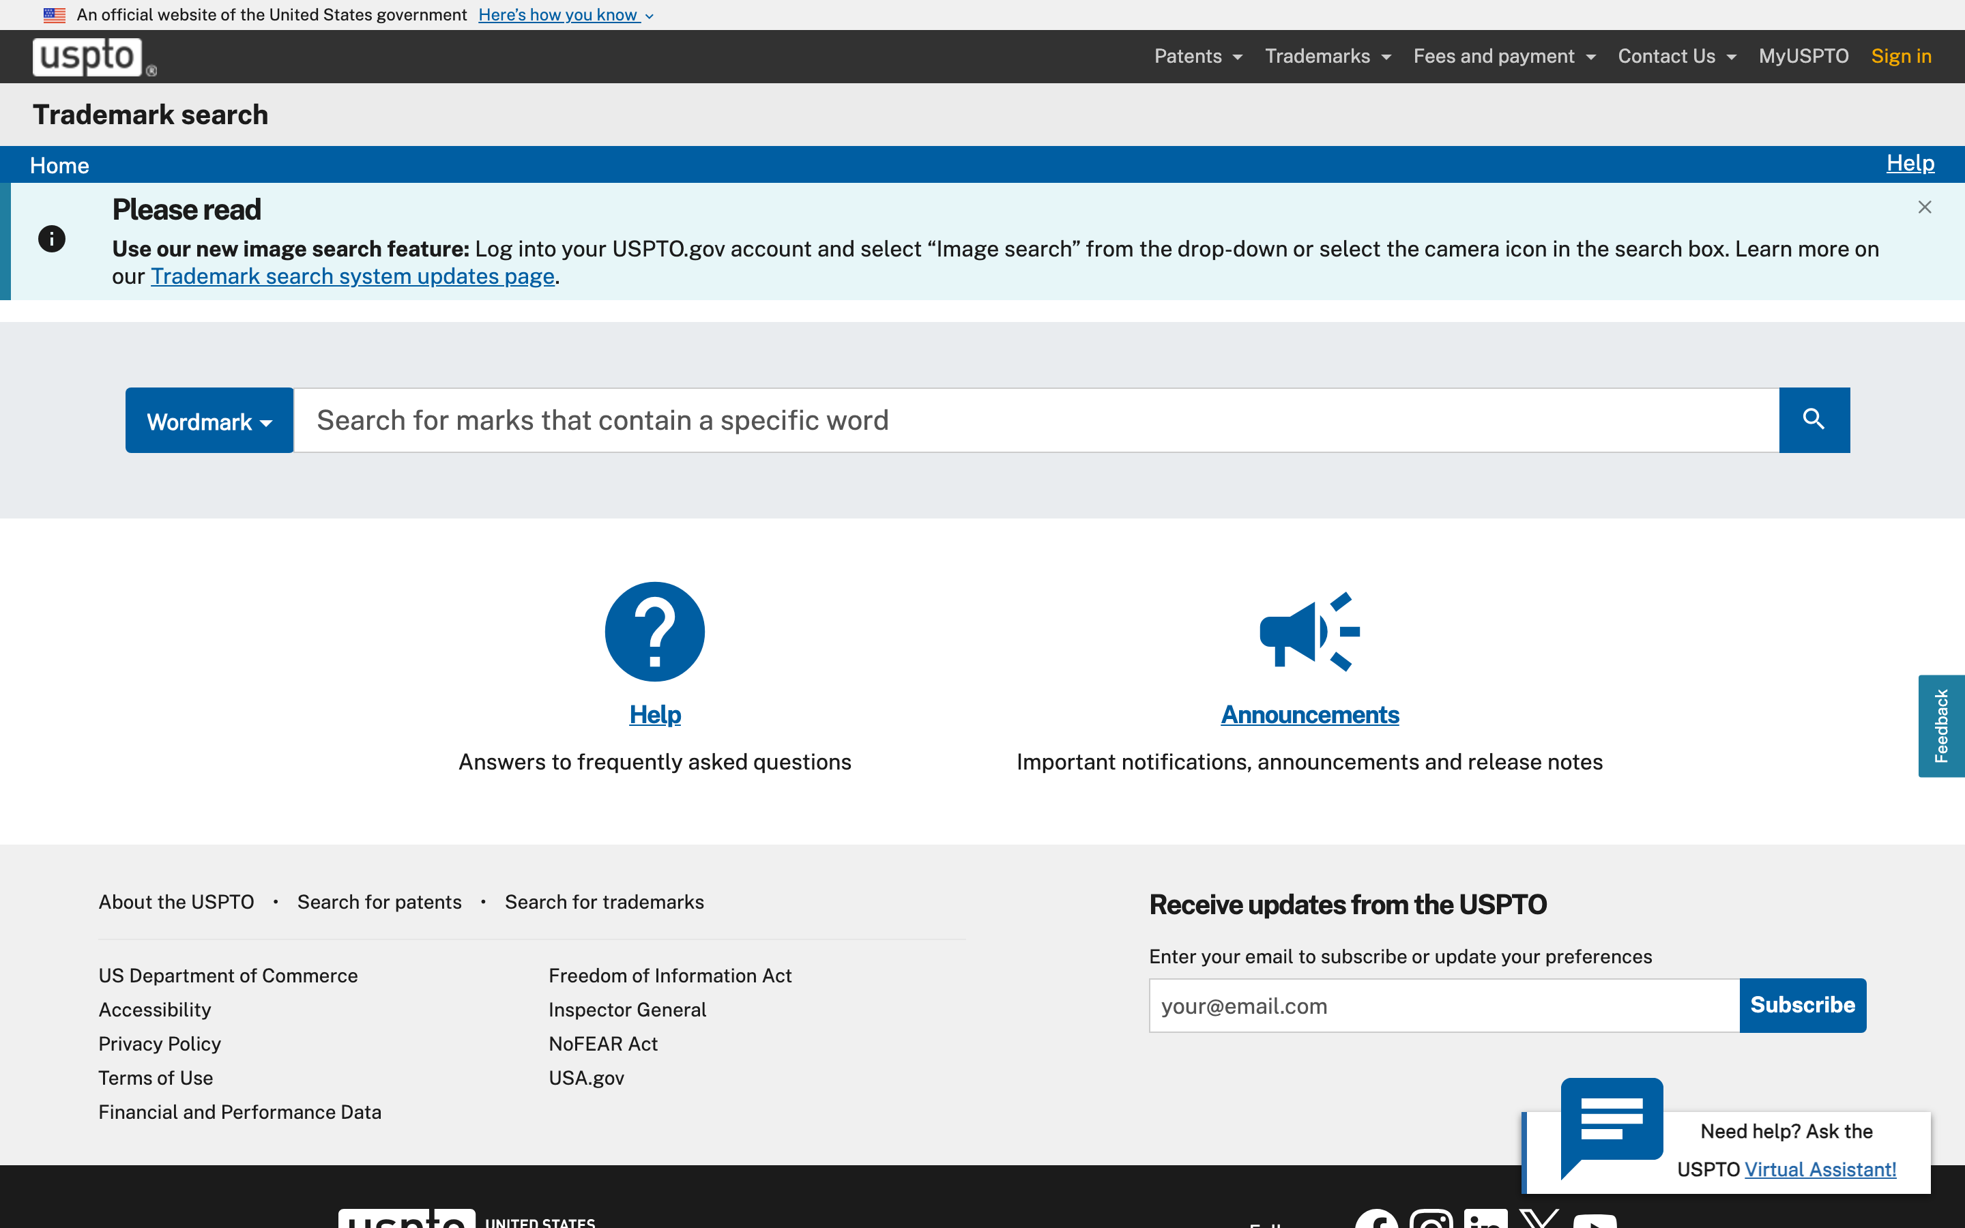Click the blue question mark Help icon
The image size is (1965, 1228).
tap(654, 632)
